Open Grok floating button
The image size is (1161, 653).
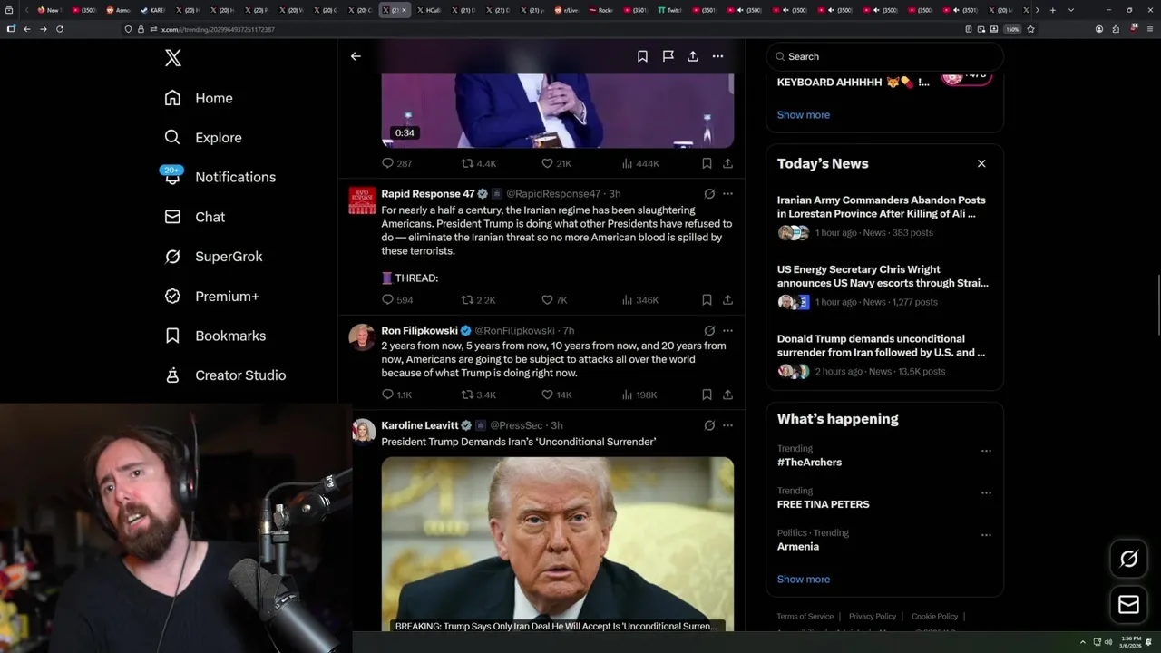point(1129,560)
